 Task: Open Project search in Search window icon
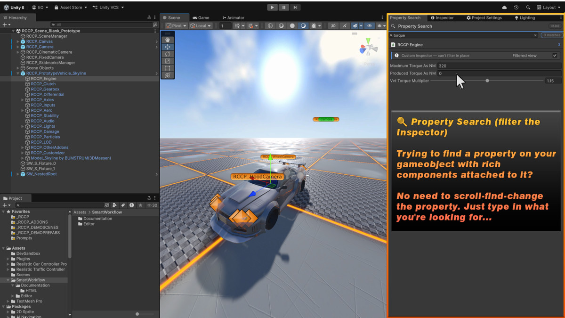[x=106, y=205]
